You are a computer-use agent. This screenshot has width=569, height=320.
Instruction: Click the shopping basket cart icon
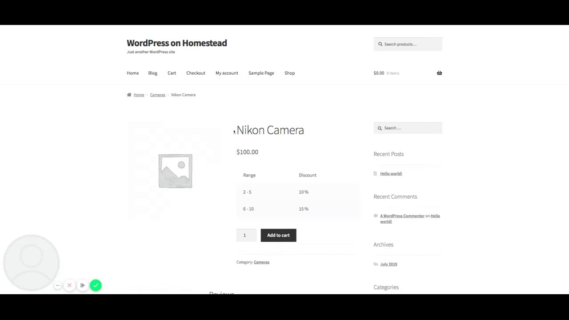[439, 73]
